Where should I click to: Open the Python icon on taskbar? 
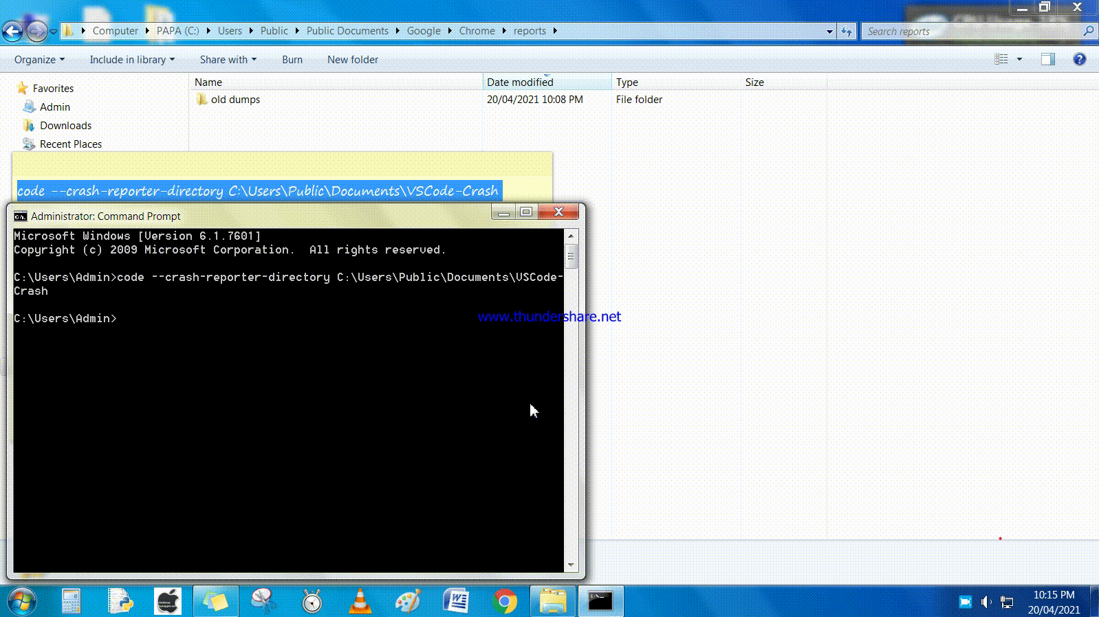click(x=121, y=601)
